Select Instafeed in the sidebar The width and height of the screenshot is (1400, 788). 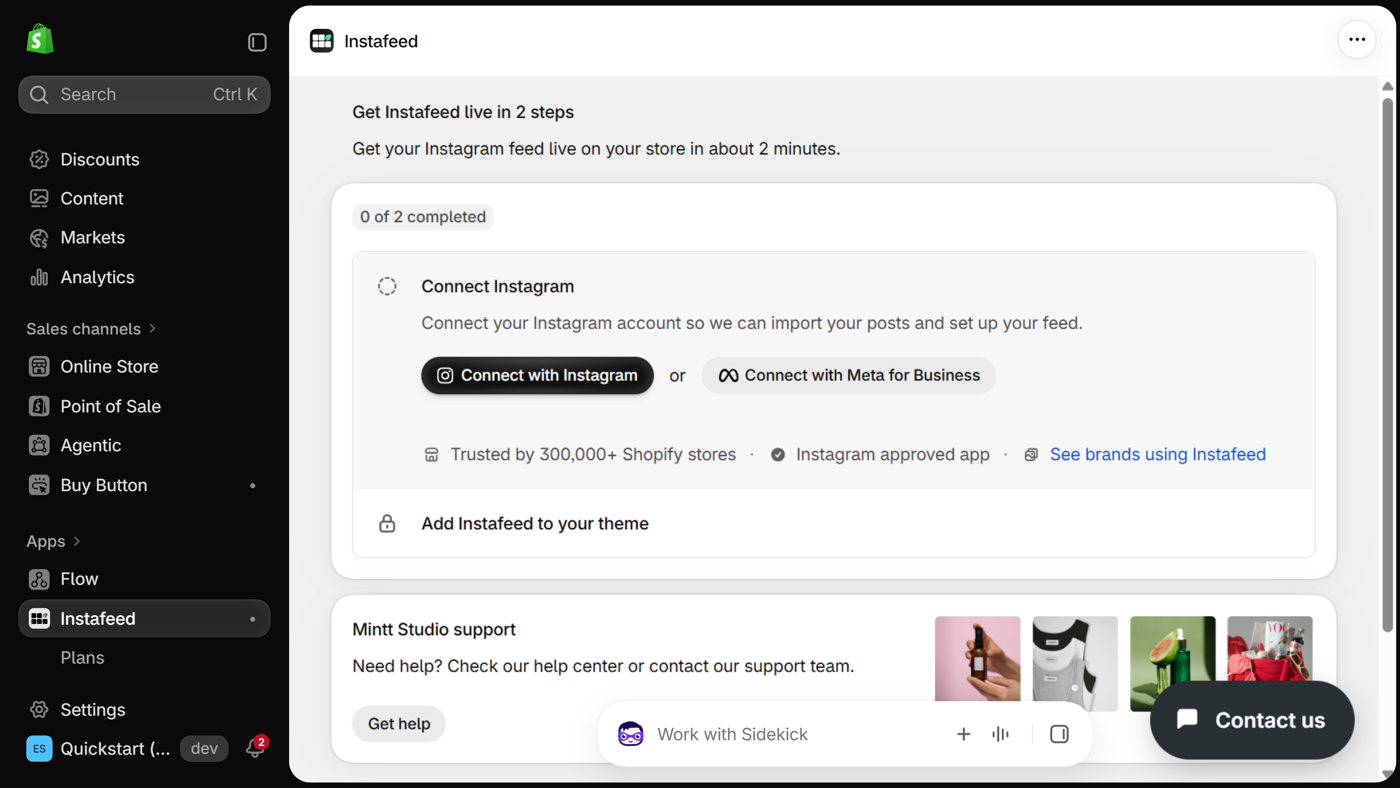145,619
